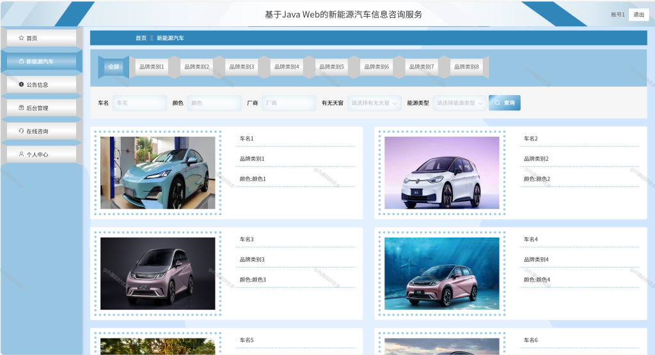Click the 车名3 title text
Viewport: 655px width, 355px height.
pyautogui.click(x=246, y=239)
